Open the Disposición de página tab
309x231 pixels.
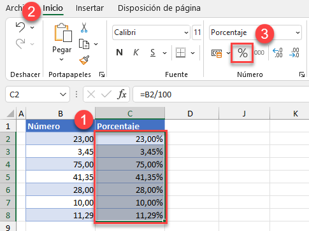[159, 8]
